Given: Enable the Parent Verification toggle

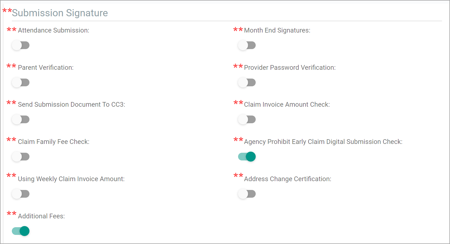Looking at the screenshot, I should pyautogui.click(x=21, y=82).
